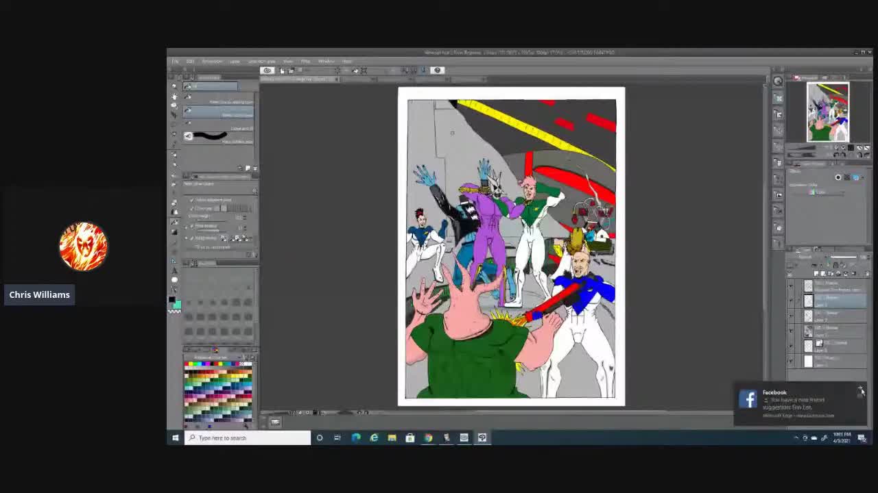878x493 pixels.
Task: Open the View menu
Action: 288,62
